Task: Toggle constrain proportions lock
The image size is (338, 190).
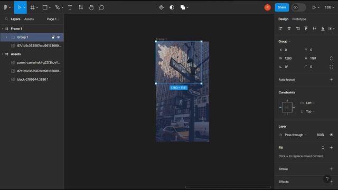Action: click(331, 58)
